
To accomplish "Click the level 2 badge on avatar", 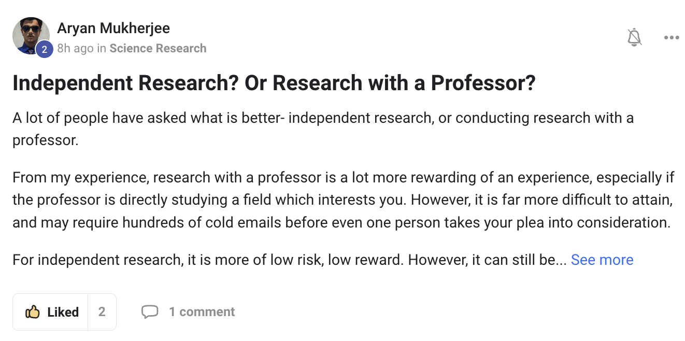I will 45,49.
